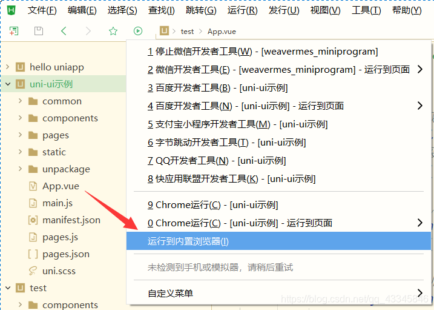Image resolution: width=434 pixels, height=310 pixels.
Task: Go forward with the right arrow icon
Action: pos(88,31)
